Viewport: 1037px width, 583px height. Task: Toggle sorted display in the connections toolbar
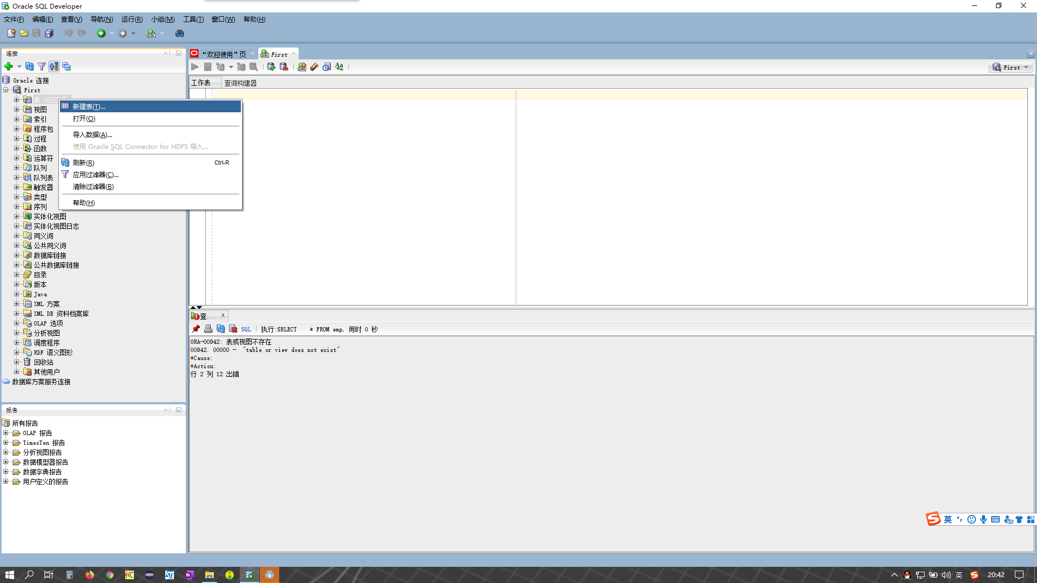click(x=54, y=66)
